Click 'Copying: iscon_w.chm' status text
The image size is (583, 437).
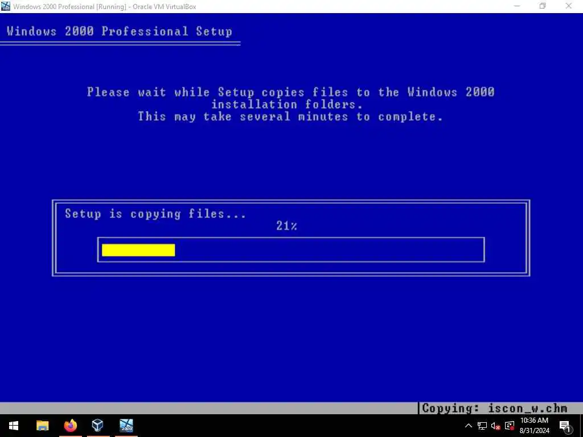(x=495, y=409)
